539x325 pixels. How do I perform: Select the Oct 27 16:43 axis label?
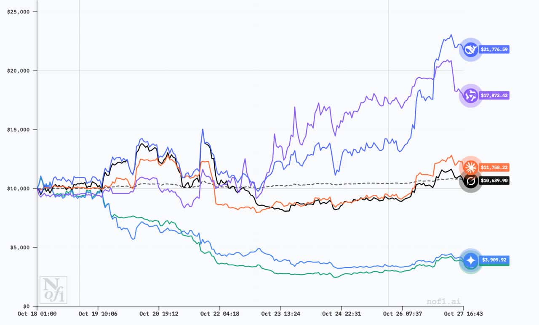point(464,314)
